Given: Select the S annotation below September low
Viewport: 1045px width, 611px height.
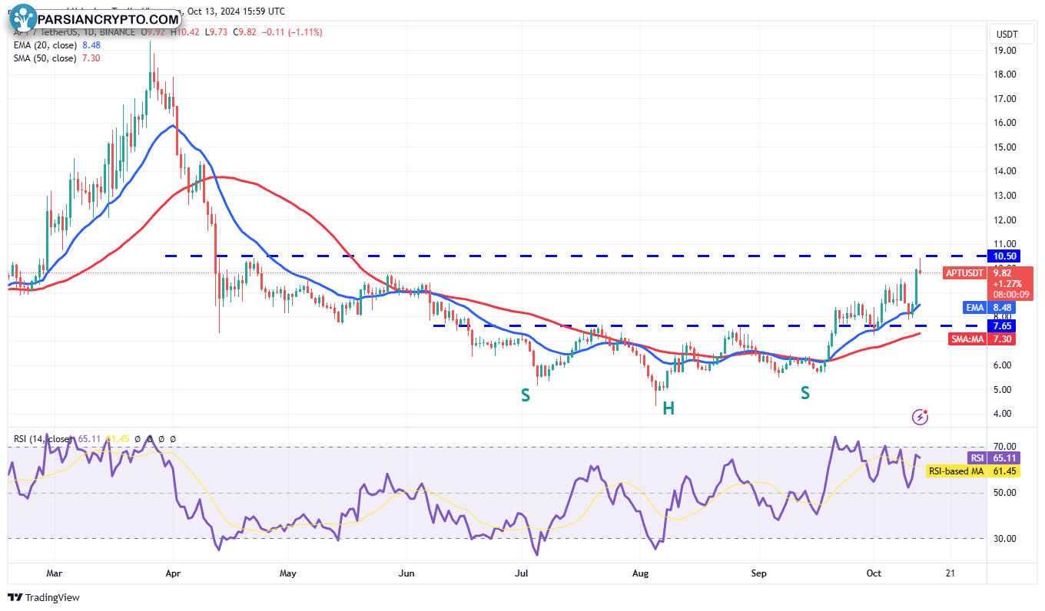Looking at the screenshot, I should pyautogui.click(x=805, y=392).
